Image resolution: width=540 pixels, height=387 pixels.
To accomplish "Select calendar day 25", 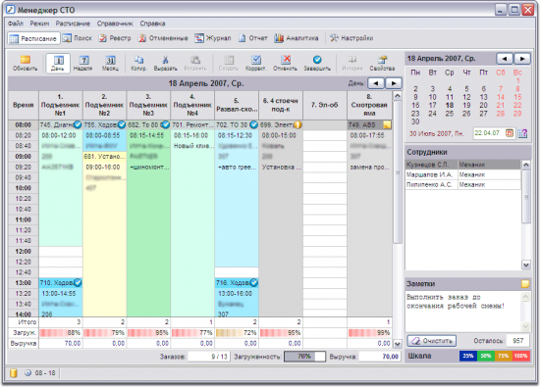I will point(450,114).
